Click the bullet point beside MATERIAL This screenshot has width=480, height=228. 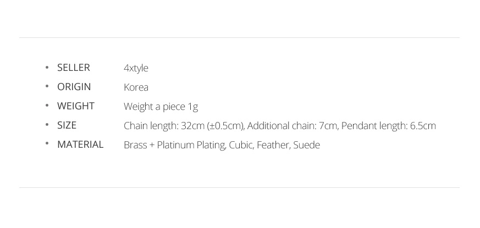coord(47,144)
